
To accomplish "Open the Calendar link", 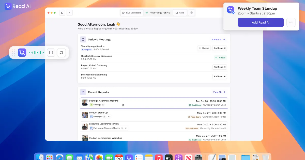I will click(x=219, y=39).
